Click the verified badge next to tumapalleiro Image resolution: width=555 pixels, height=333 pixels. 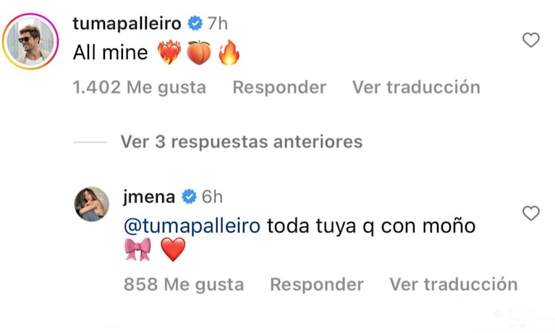point(195,24)
